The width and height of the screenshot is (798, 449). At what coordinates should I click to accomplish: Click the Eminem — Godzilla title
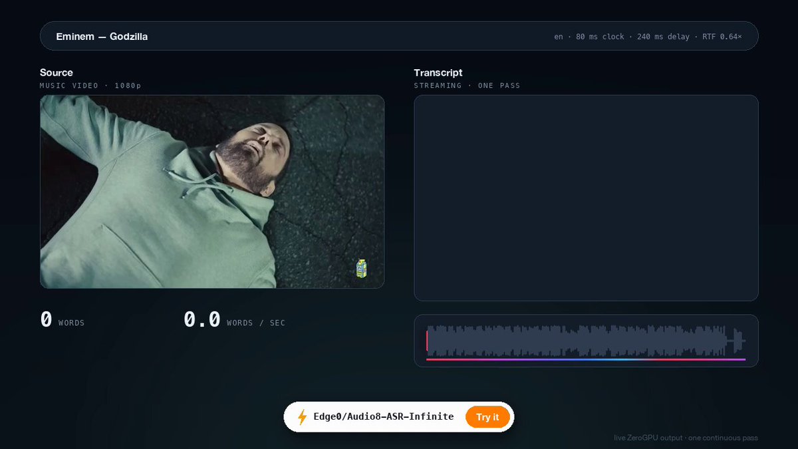(x=102, y=37)
